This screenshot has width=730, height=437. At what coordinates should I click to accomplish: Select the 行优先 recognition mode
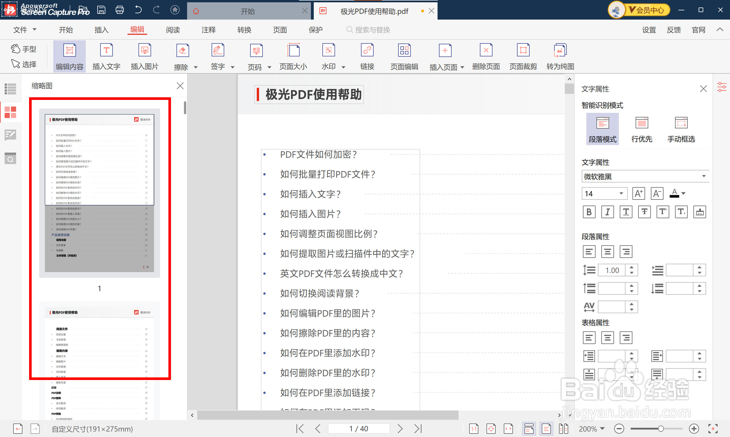(x=642, y=129)
